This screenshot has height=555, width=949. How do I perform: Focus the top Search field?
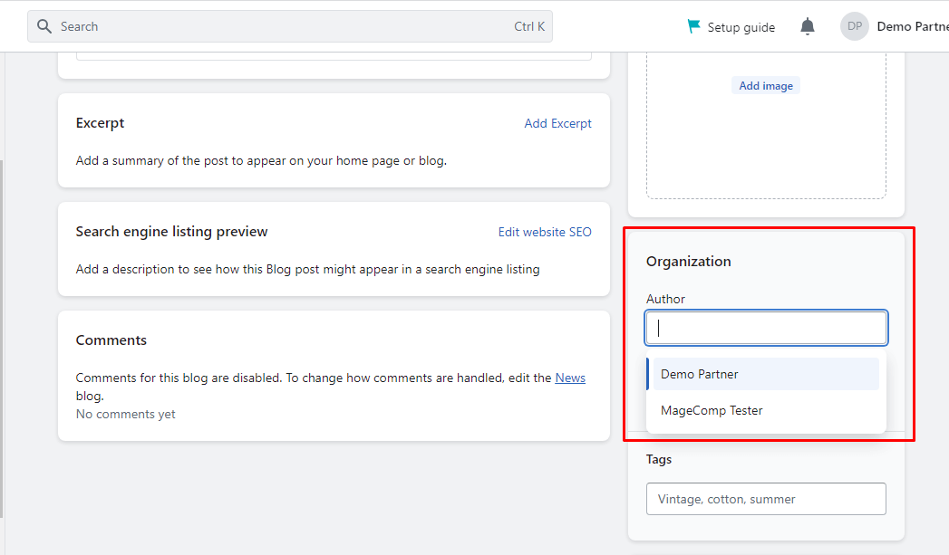[x=272, y=26]
